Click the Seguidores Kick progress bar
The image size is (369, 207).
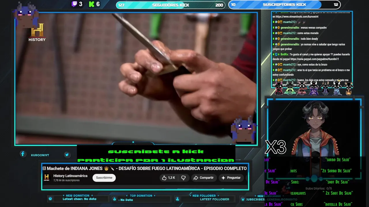pyautogui.click(x=171, y=5)
